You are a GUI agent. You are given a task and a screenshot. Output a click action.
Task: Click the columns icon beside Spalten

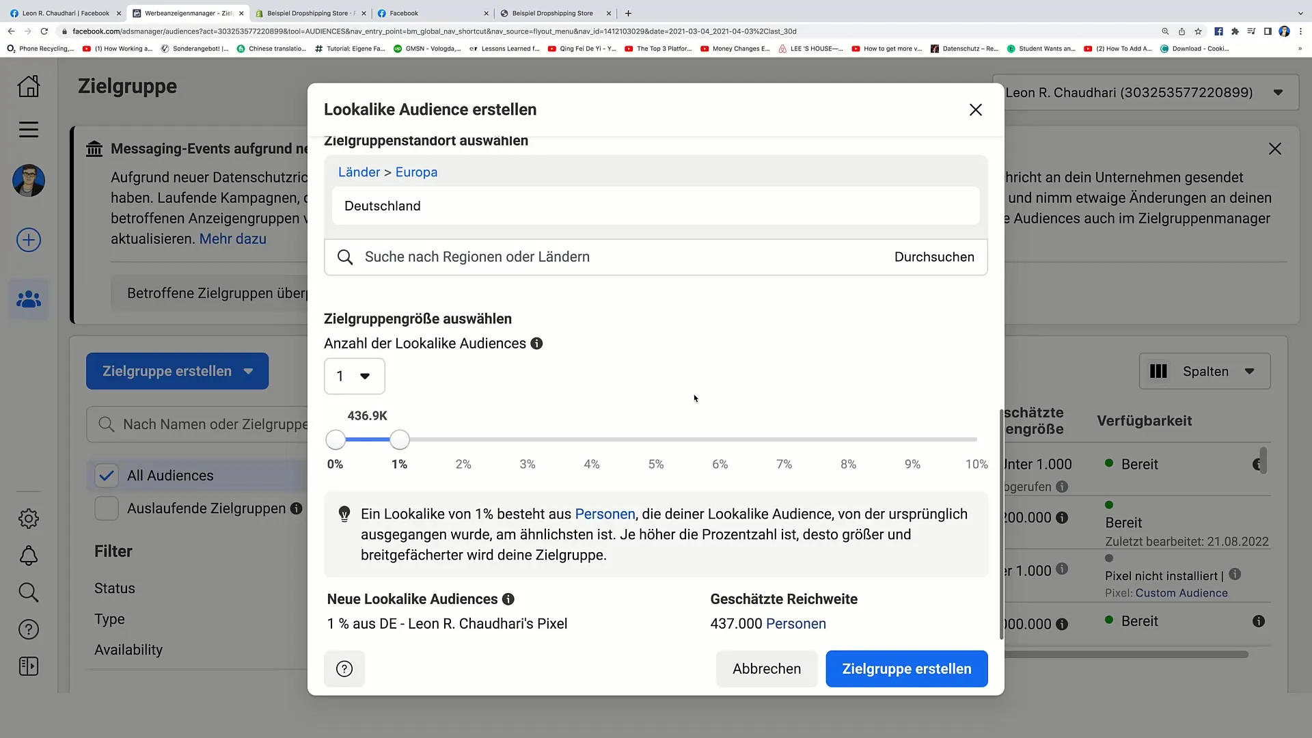pos(1158,371)
